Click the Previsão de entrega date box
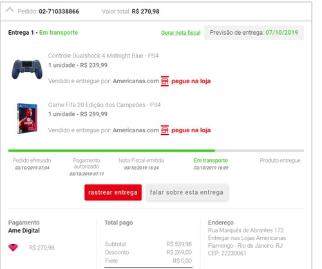 pos(254,33)
